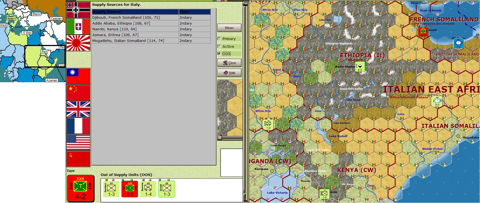The width and height of the screenshot is (480, 203).
Task: Click the Caspian label on minimap
Action: pyautogui.click(x=56, y=19)
